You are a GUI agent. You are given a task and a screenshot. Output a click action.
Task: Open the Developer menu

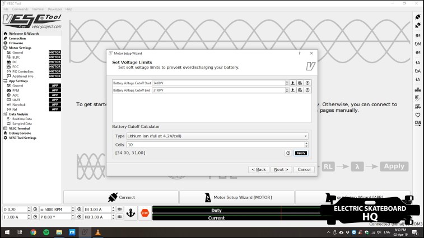click(55, 9)
